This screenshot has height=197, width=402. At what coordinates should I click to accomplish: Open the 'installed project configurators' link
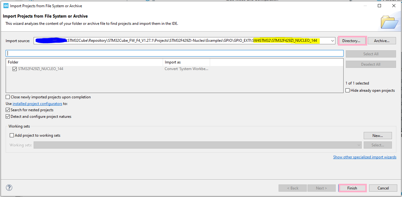point(37,103)
